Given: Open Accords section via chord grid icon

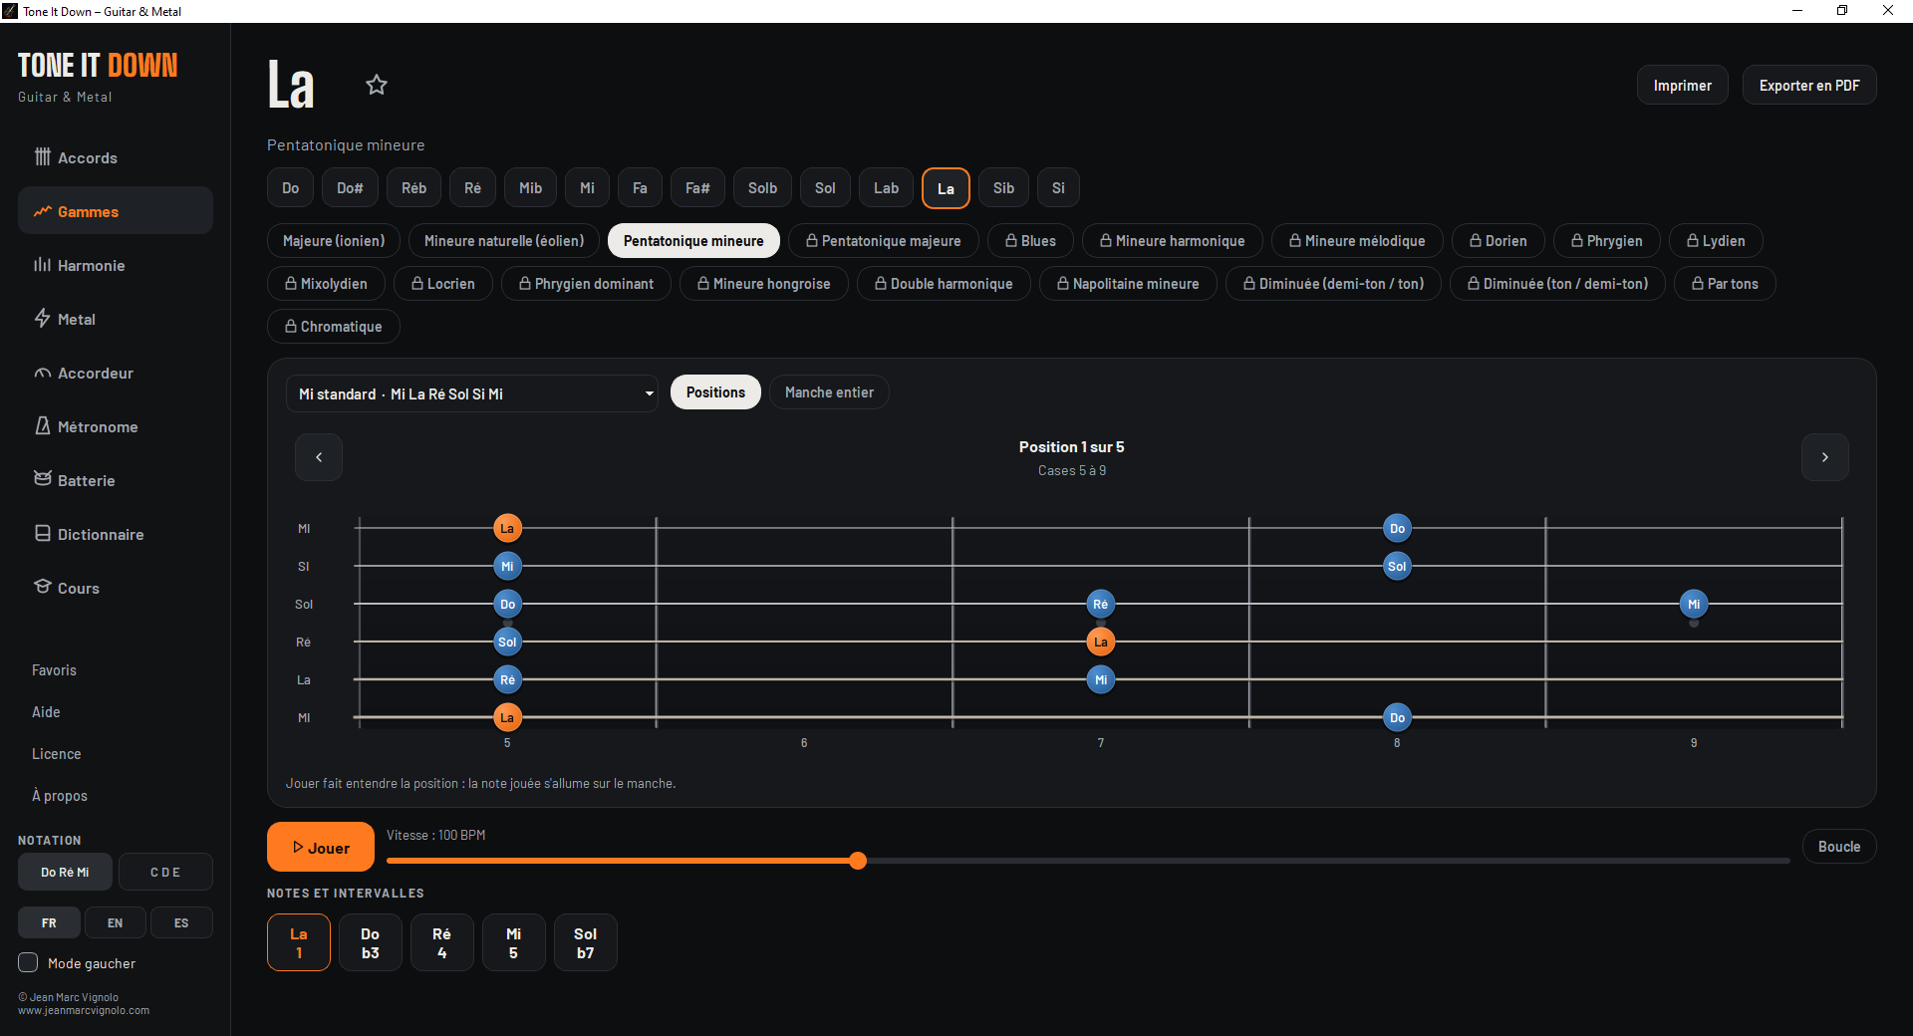Looking at the screenshot, I should coord(43,157).
